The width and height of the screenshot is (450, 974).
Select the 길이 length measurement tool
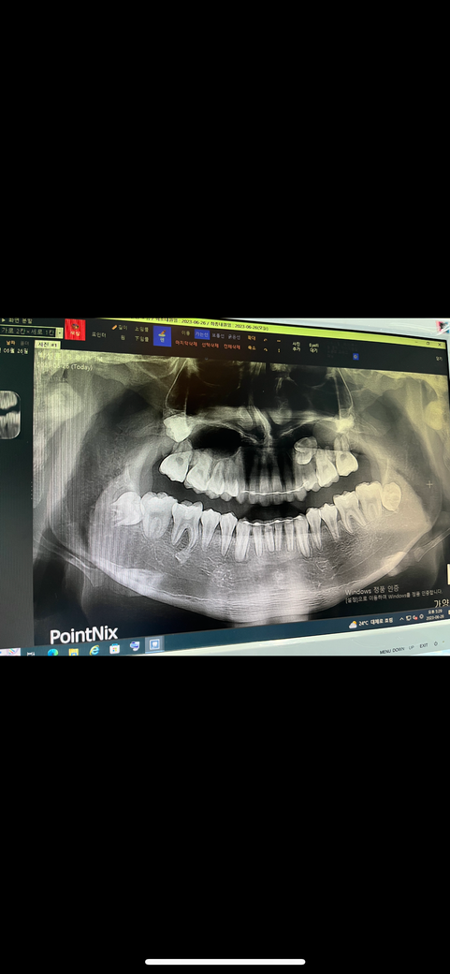click(120, 328)
